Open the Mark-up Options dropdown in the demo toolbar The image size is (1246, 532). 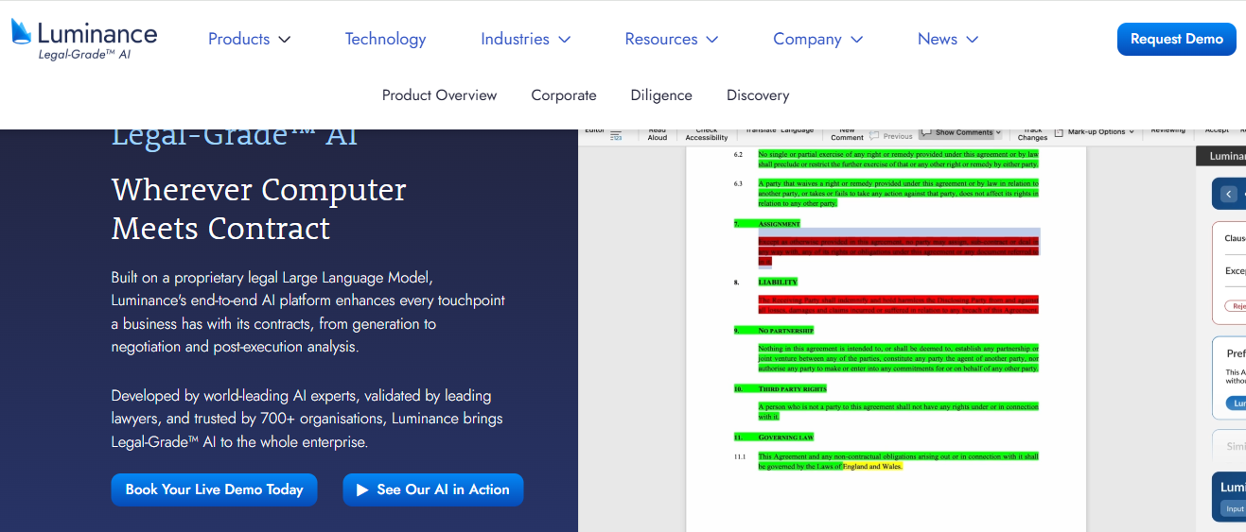pyautogui.click(x=1094, y=132)
